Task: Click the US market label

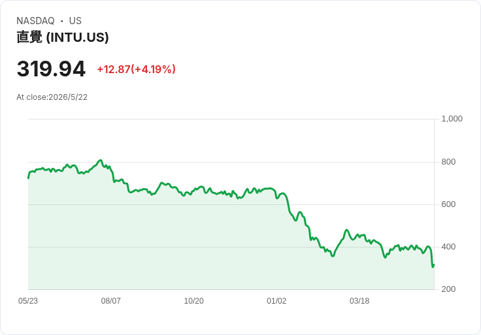Action: click(x=75, y=21)
